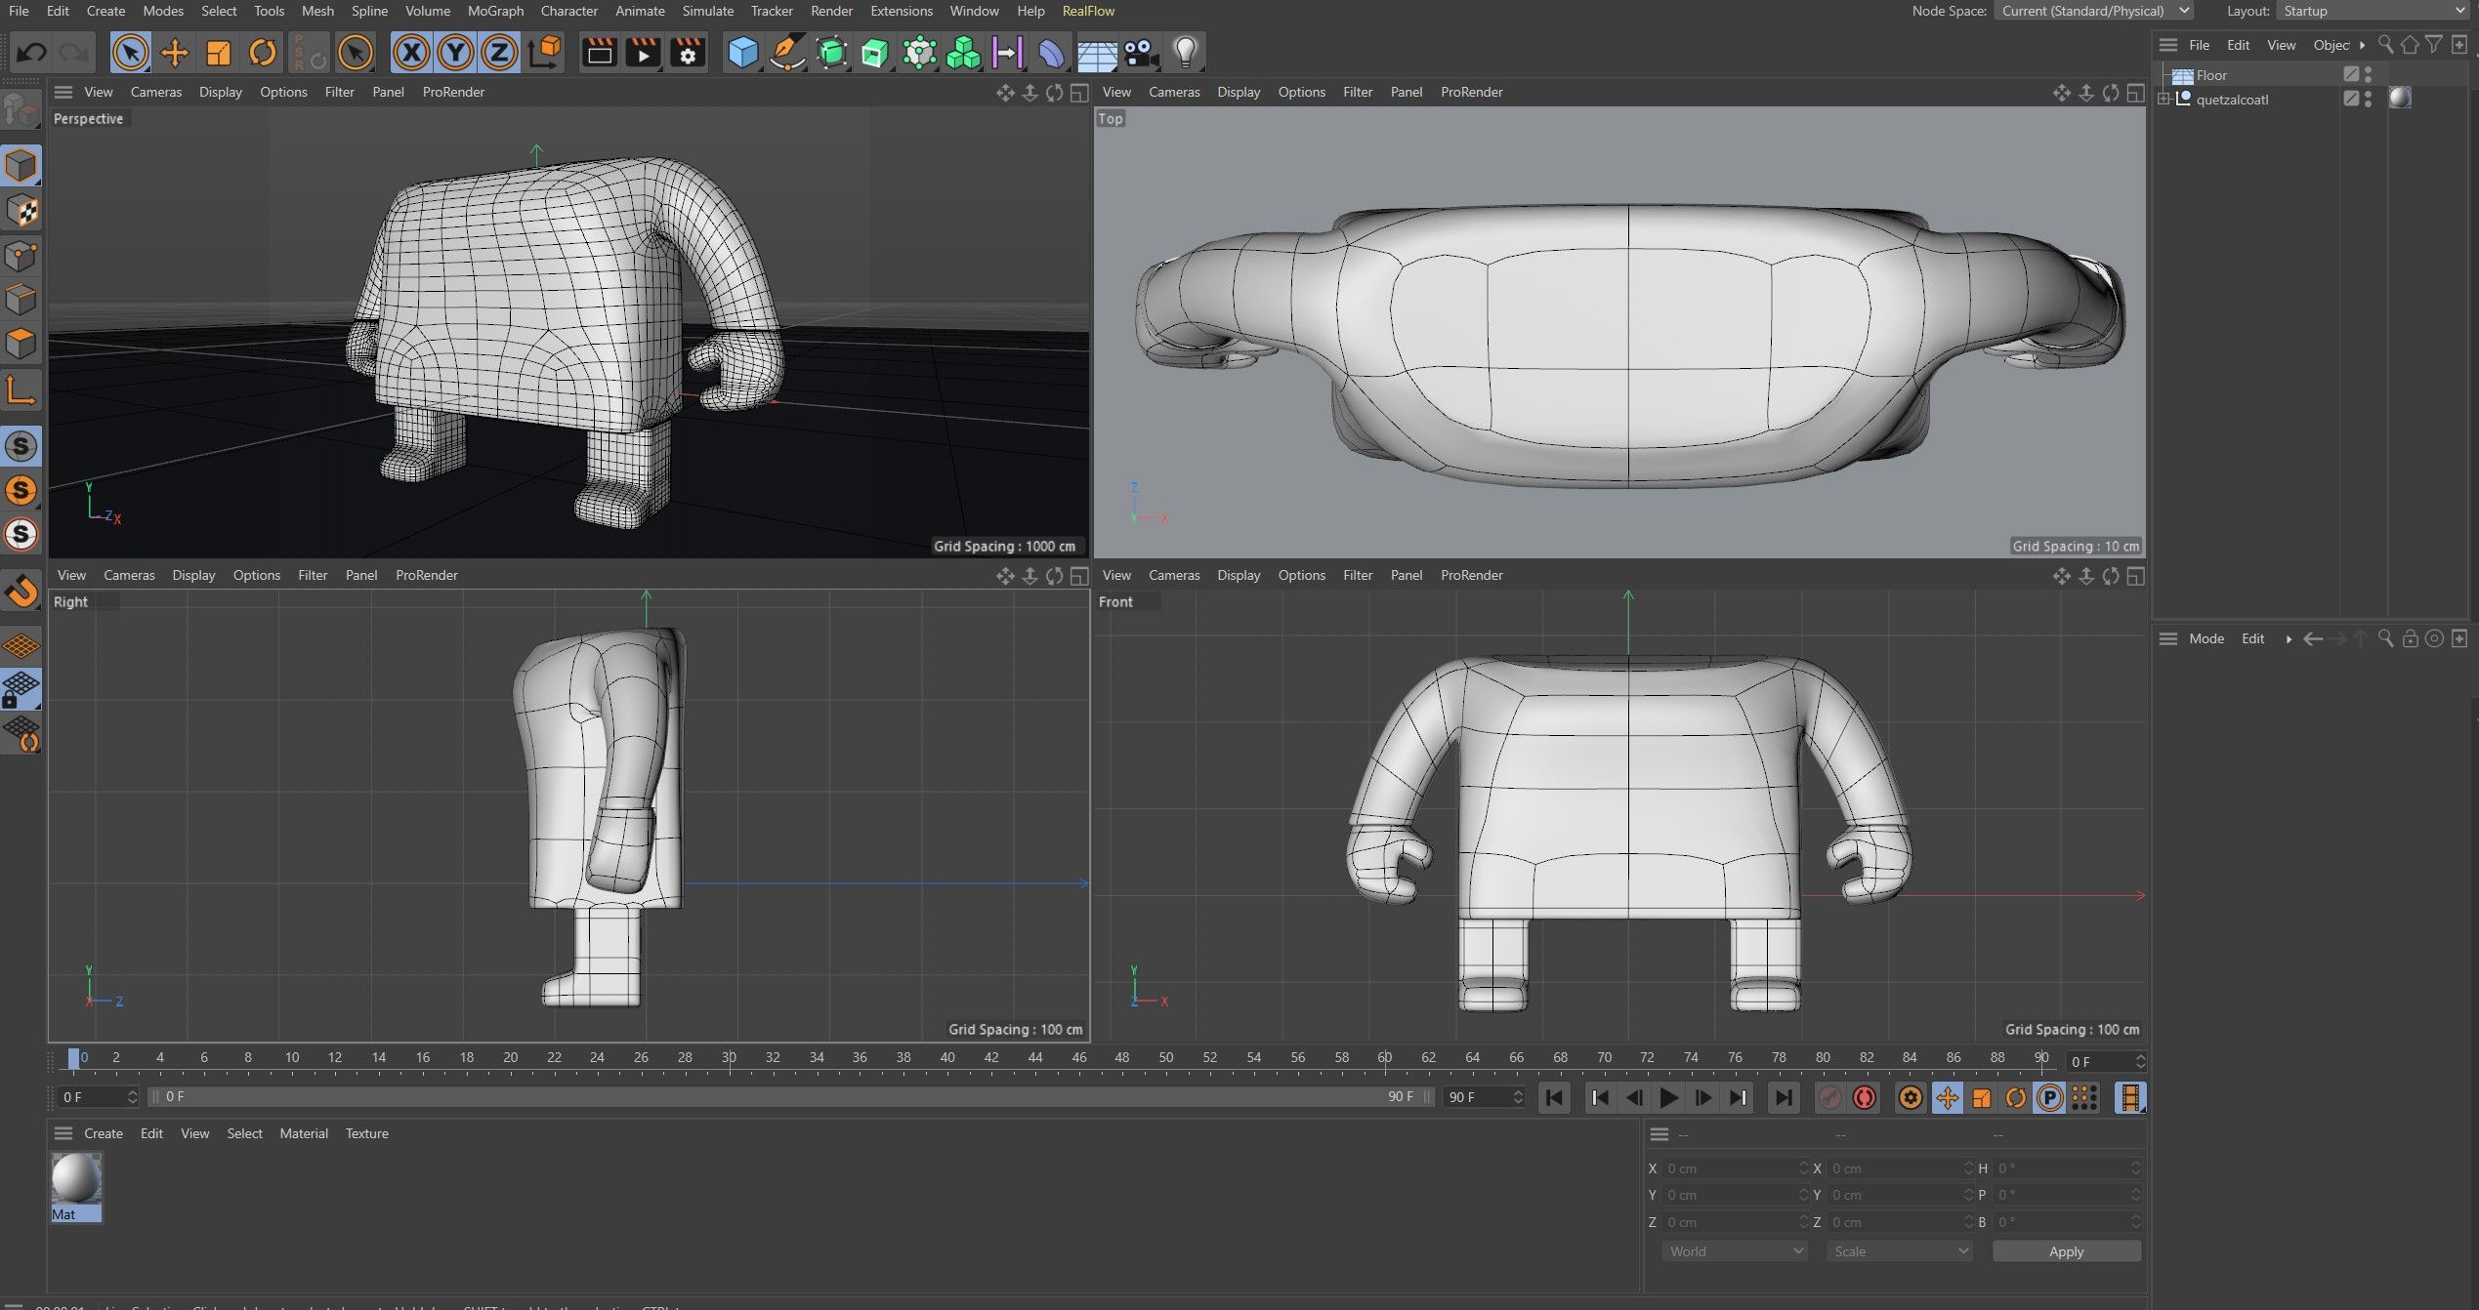Add an Extrude generator green icon
2479x1310 pixels.
click(875, 52)
